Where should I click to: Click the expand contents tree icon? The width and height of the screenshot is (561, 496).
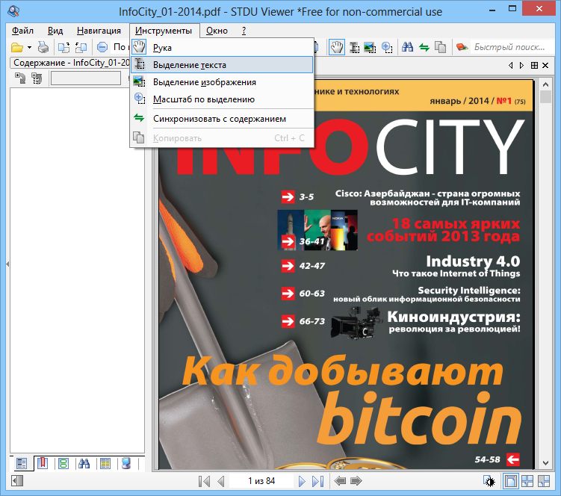tap(20, 78)
